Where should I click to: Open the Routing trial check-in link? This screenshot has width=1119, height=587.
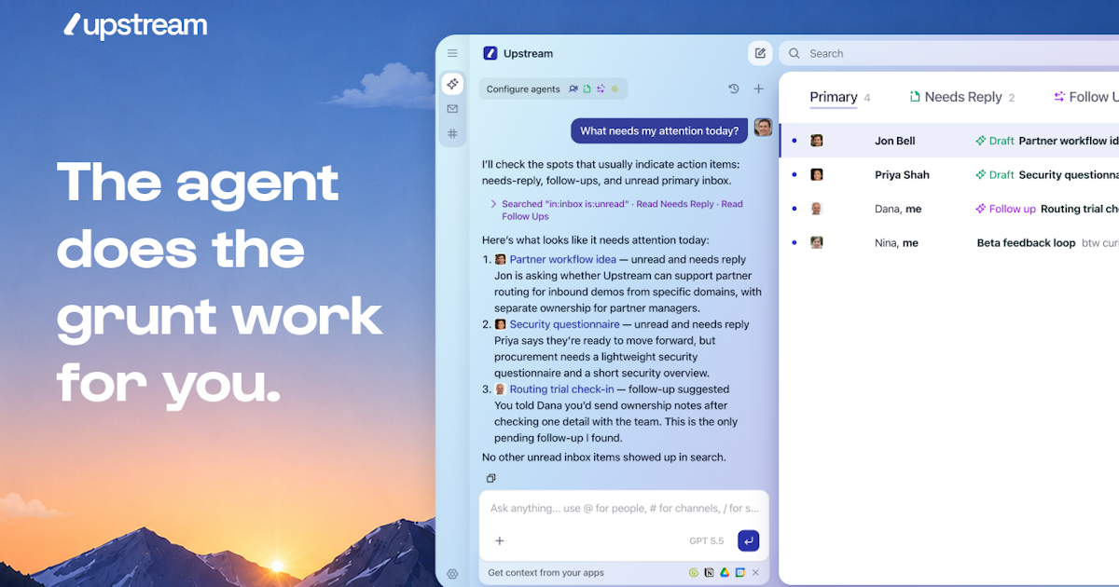[x=561, y=389]
